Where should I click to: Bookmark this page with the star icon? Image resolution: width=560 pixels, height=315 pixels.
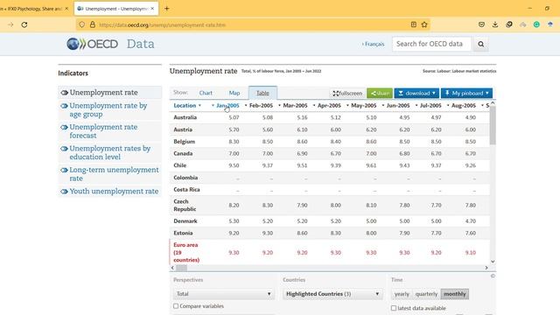pyautogui.click(x=424, y=24)
